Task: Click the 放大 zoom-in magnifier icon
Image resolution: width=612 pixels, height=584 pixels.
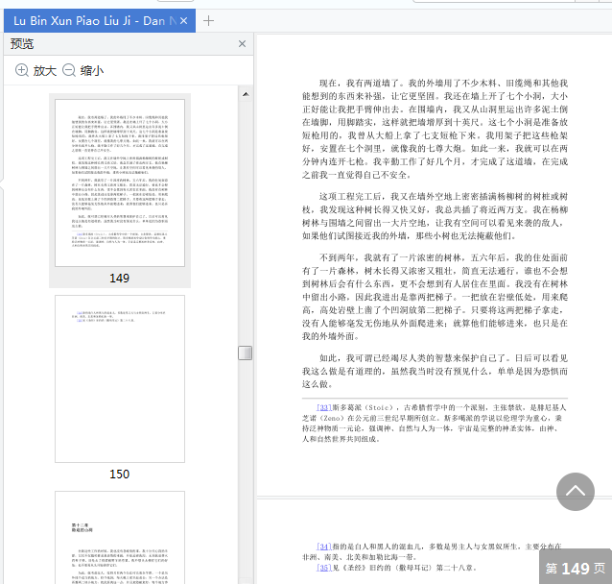Action: click(x=22, y=70)
